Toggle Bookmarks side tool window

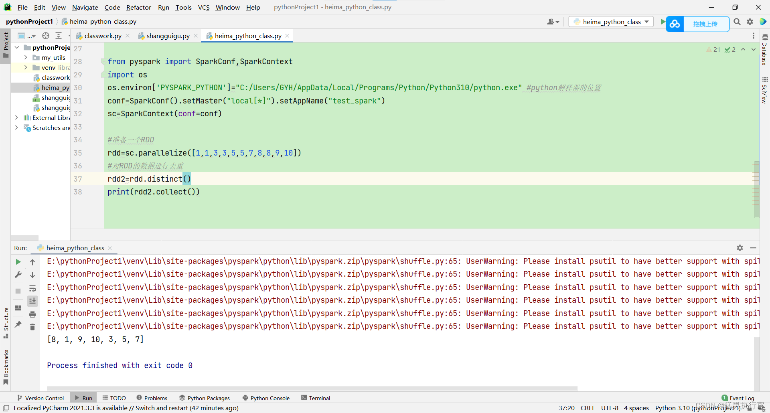[6, 367]
